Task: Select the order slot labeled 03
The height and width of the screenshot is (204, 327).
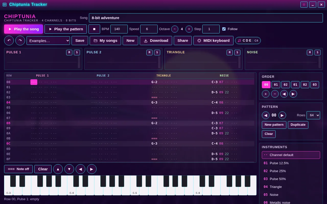Action: point(315,85)
